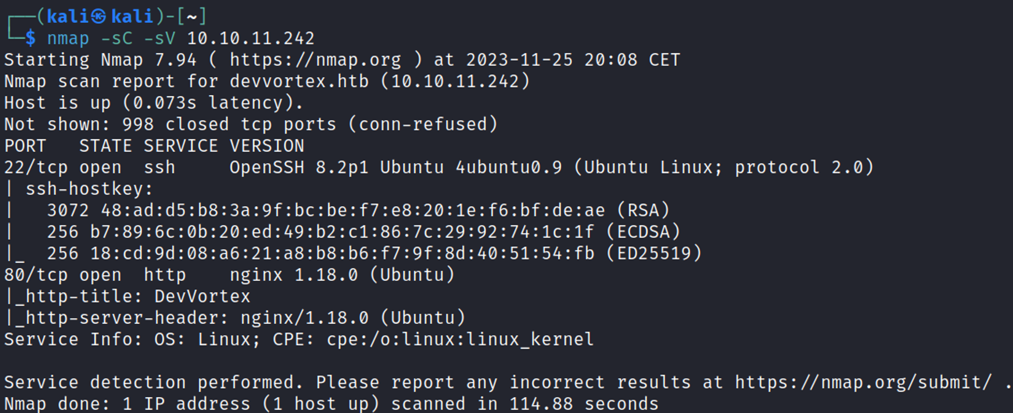The image size is (1013, 413).
Task: Open the https://nmap.org link
Action: [315, 60]
